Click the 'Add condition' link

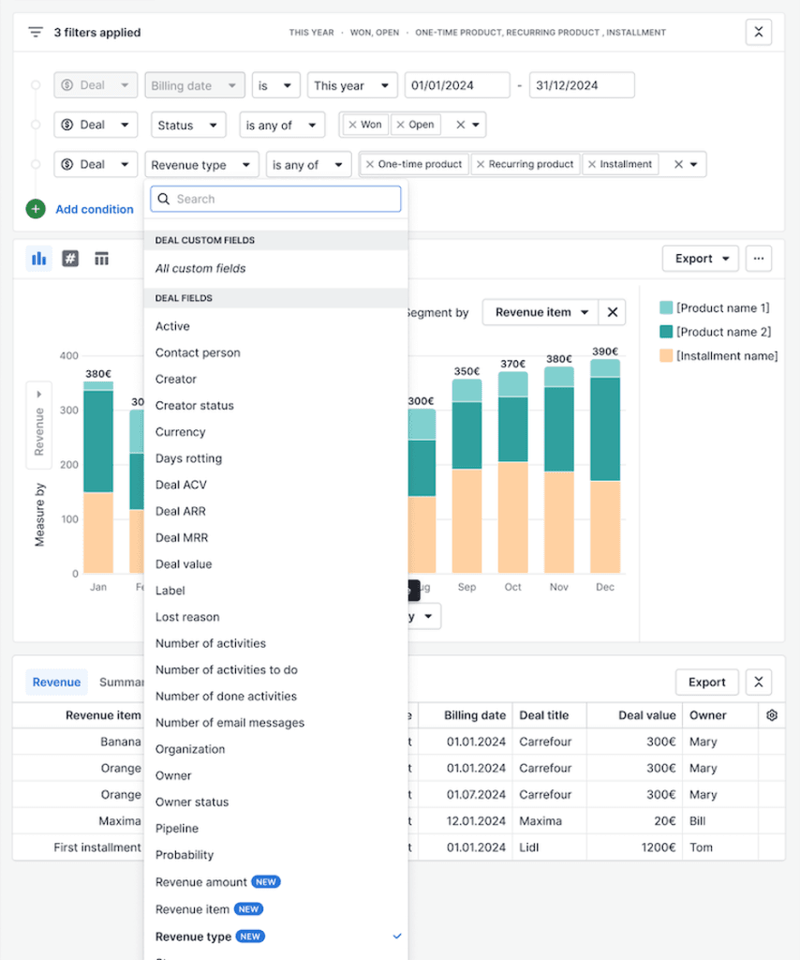(95, 209)
